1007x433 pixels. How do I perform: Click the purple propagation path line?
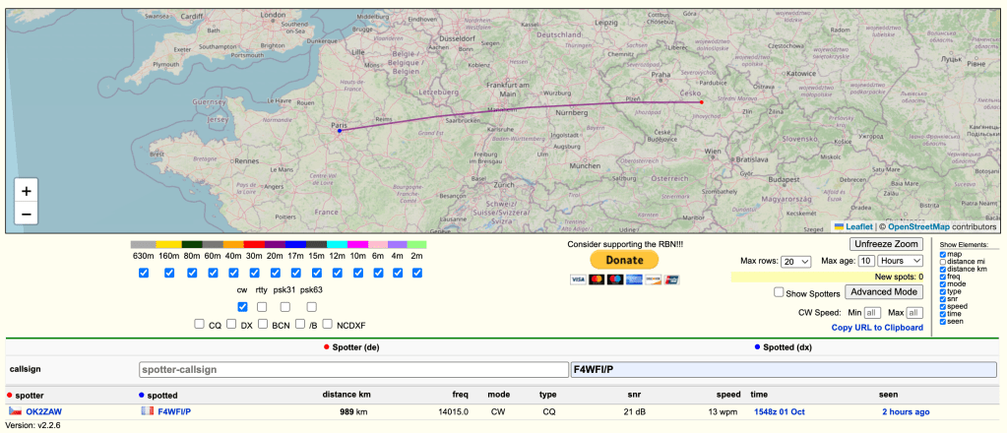(522, 106)
